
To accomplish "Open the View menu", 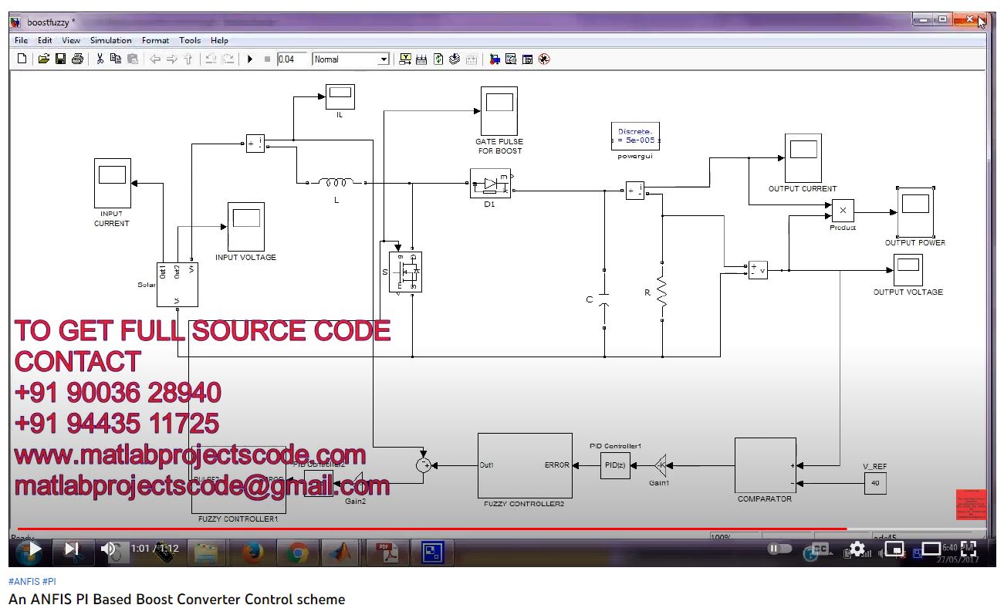I will (x=71, y=40).
